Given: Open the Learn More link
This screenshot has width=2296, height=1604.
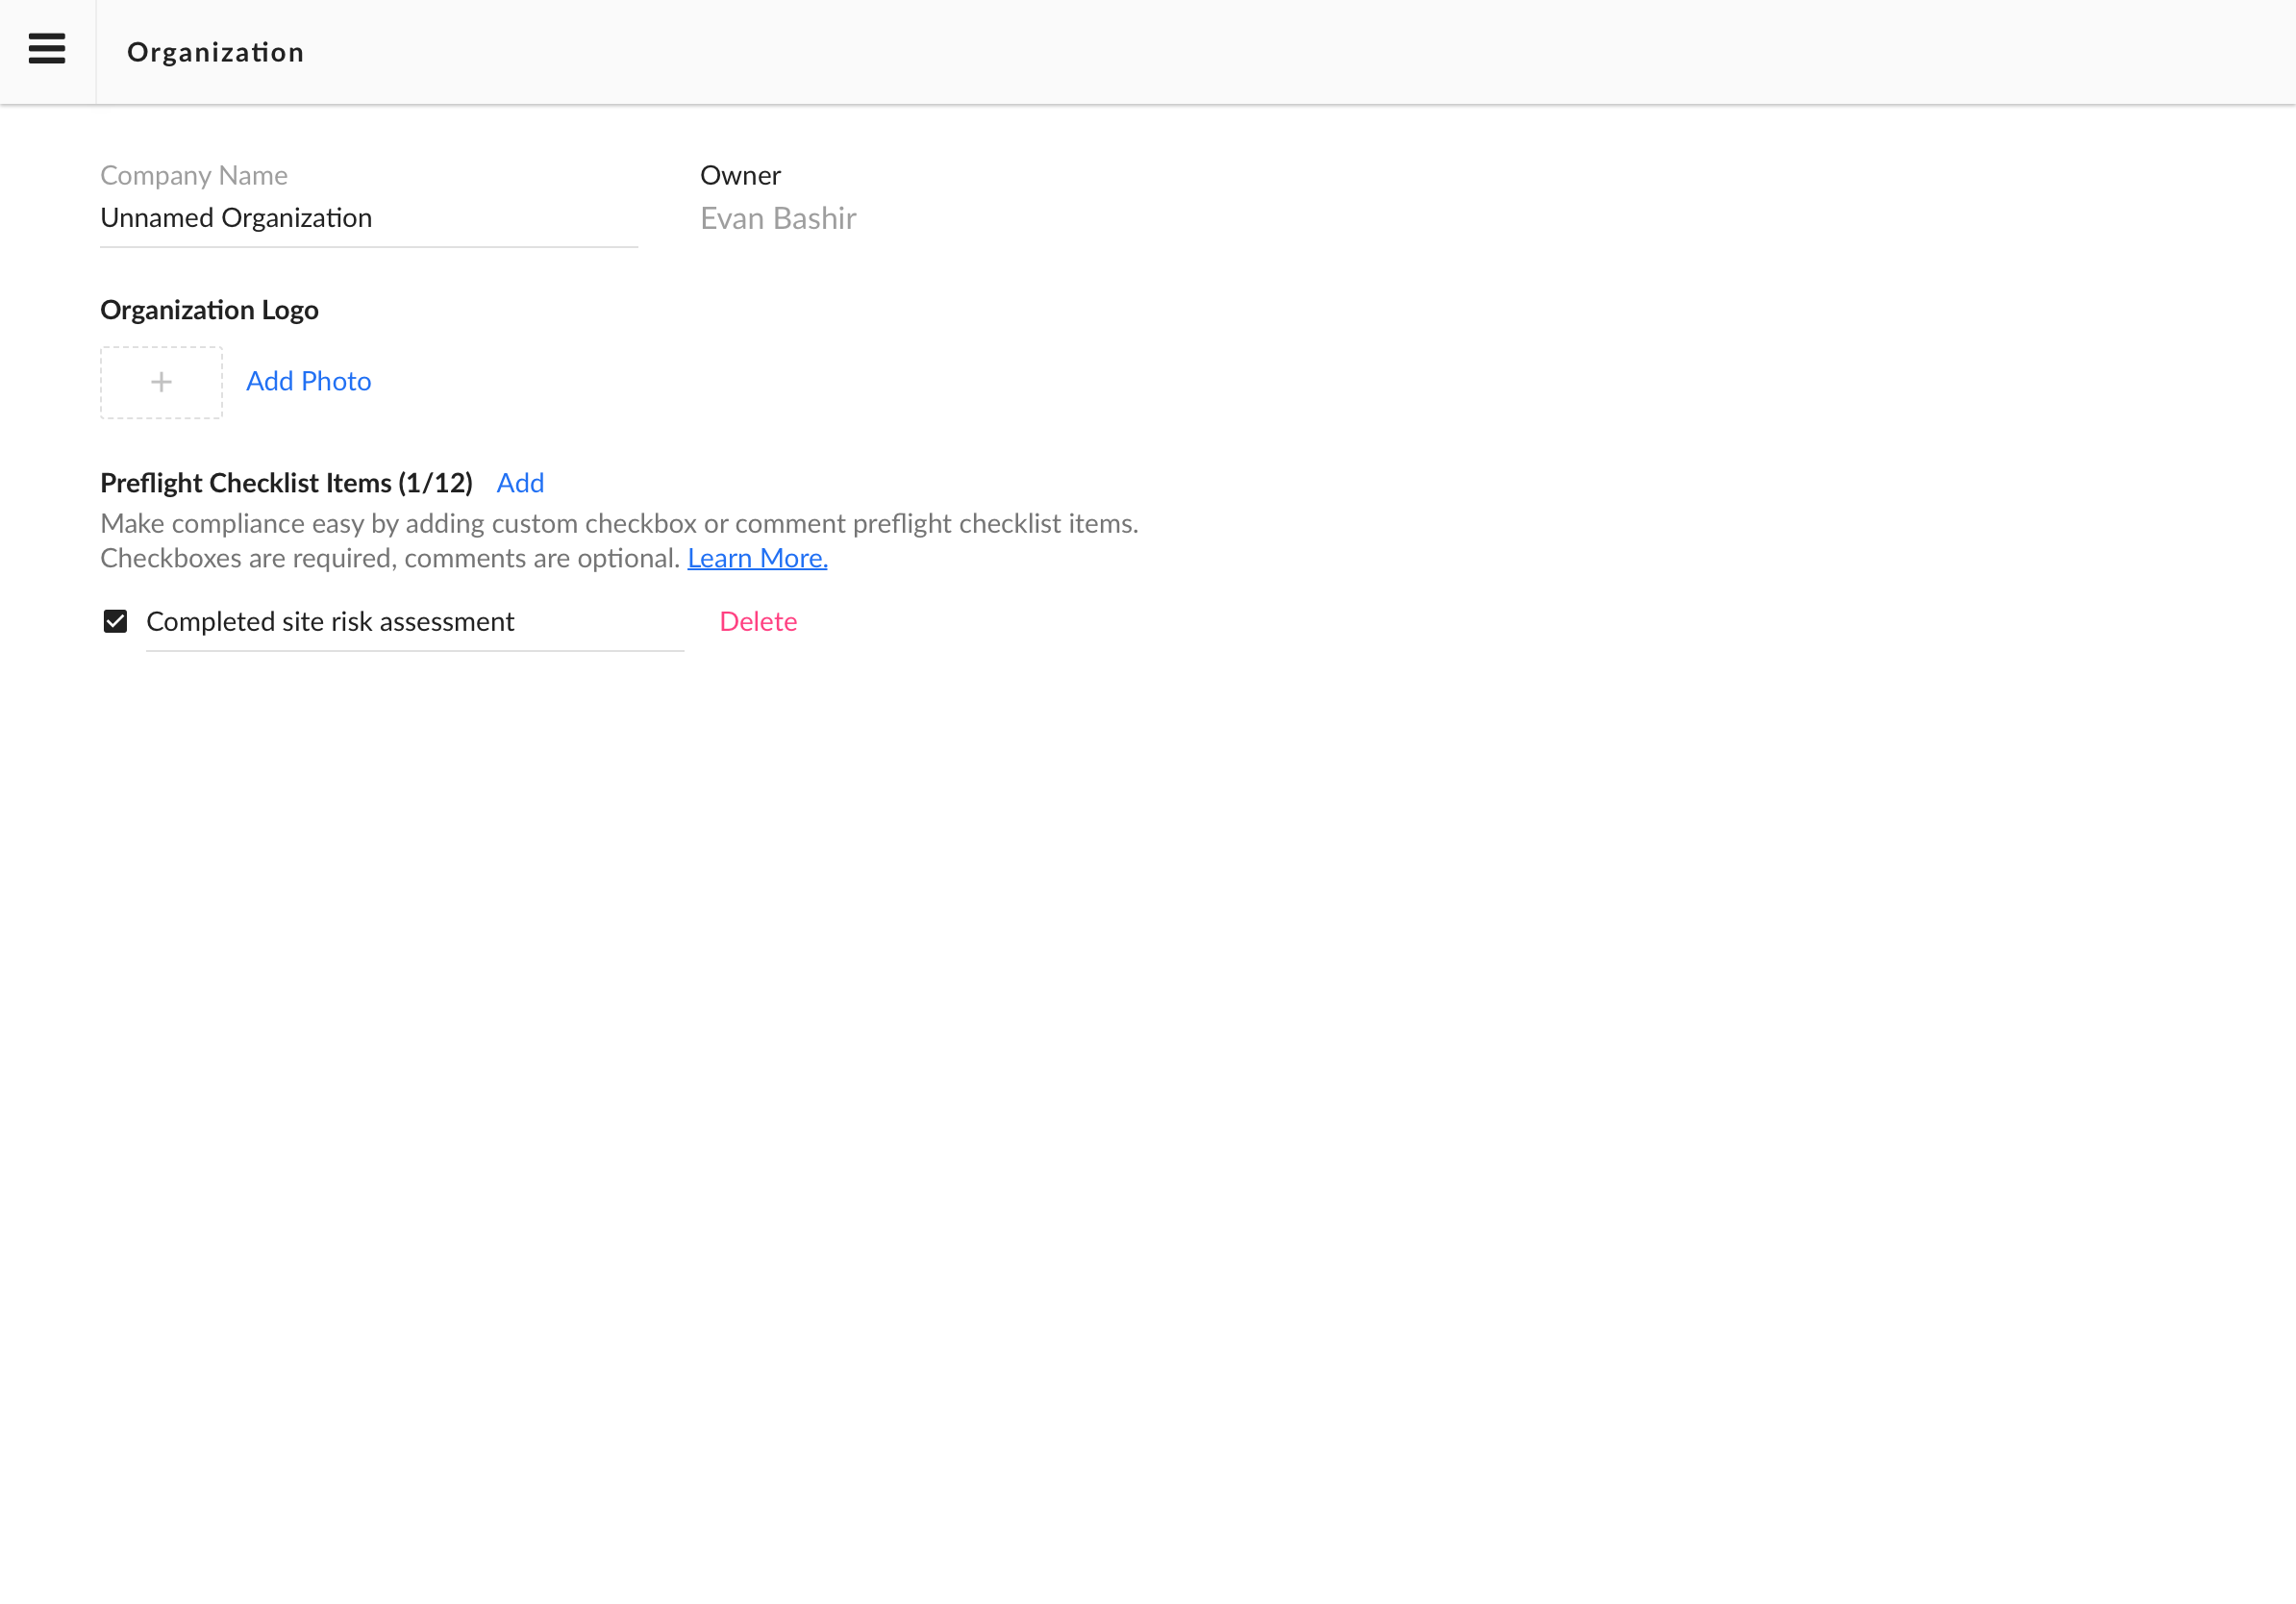Looking at the screenshot, I should tap(757, 558).
